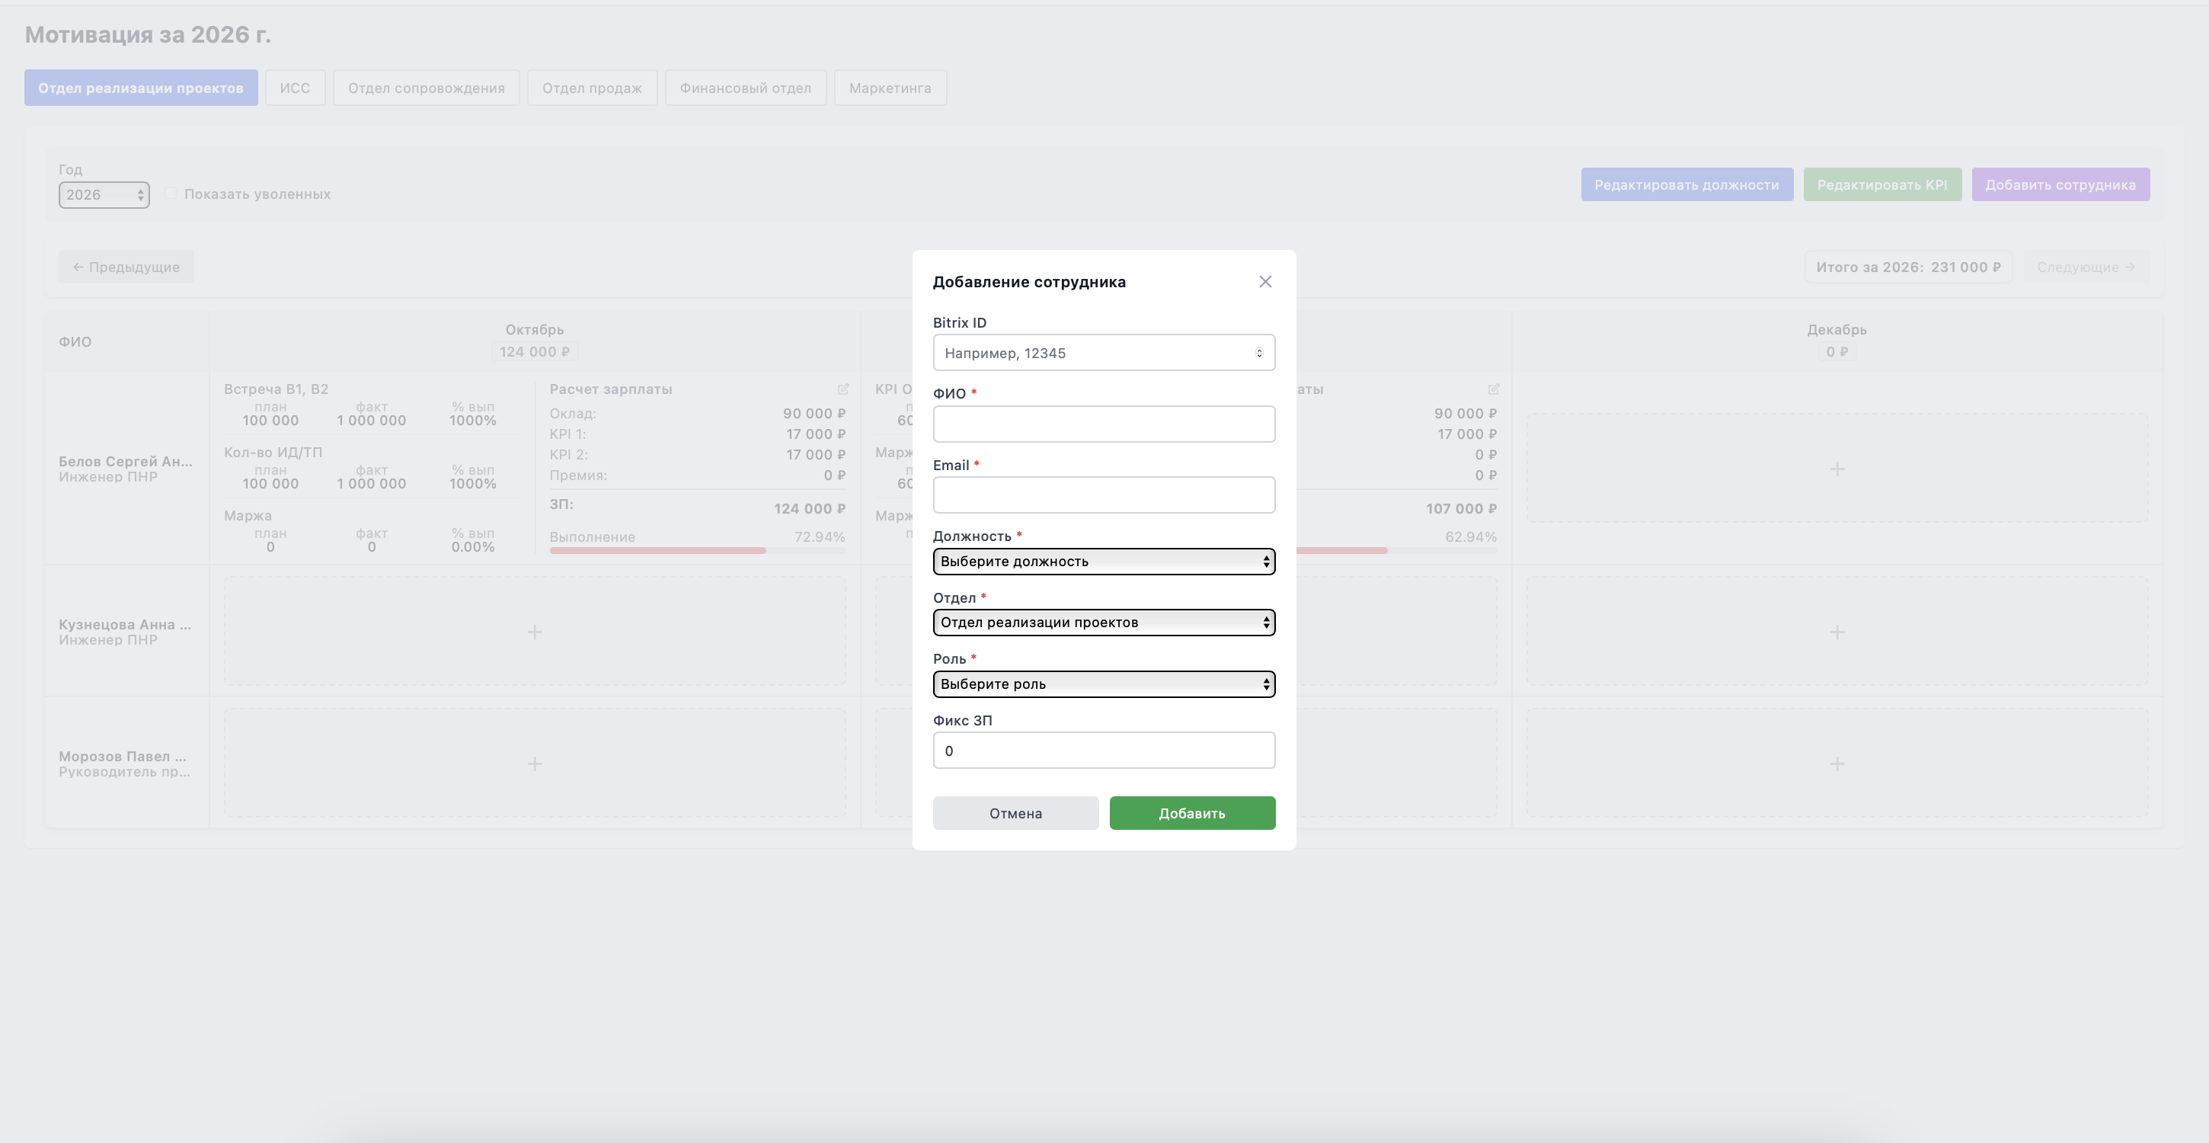
Task: Add December entry for Кузнецова Анна
Action: [1837, 632]
